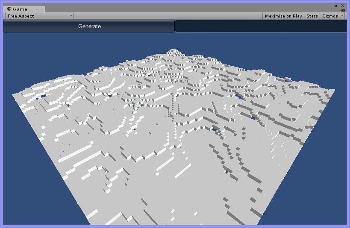Viewport: 350px width, 228px height.
Task: Click the Unity icon in the Game tab
Action: (9, 9)
